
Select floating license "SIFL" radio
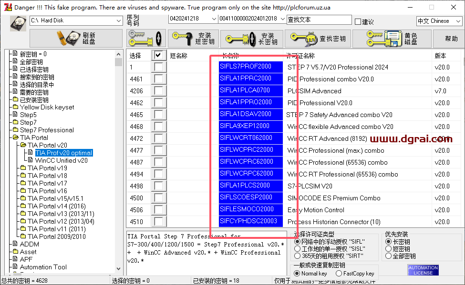coord(297,242)
